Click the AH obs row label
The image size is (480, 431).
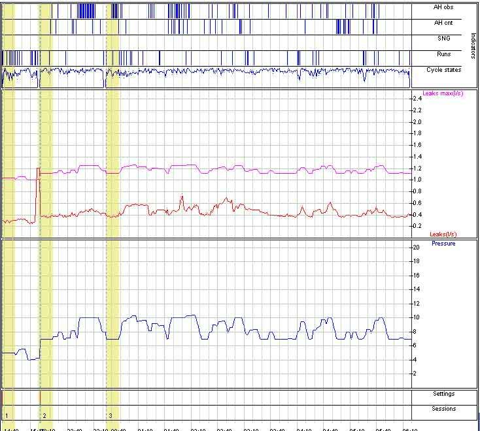[x=443, y=8]
